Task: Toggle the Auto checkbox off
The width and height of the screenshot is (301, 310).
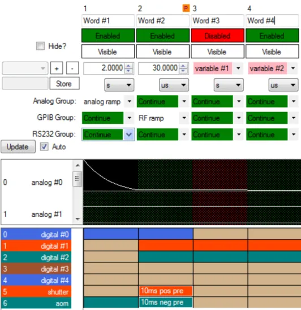Action: point(44,147)
